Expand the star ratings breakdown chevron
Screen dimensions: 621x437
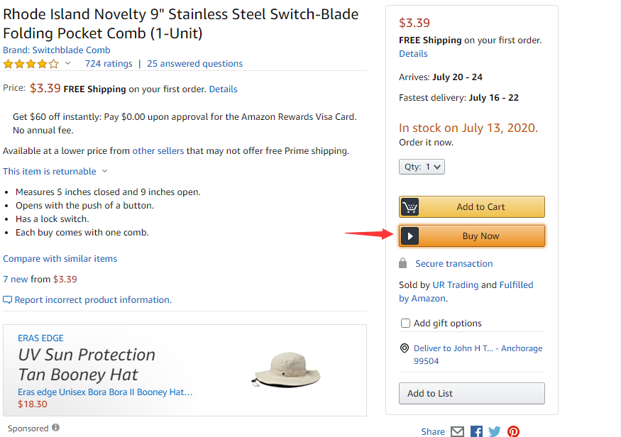68,64
